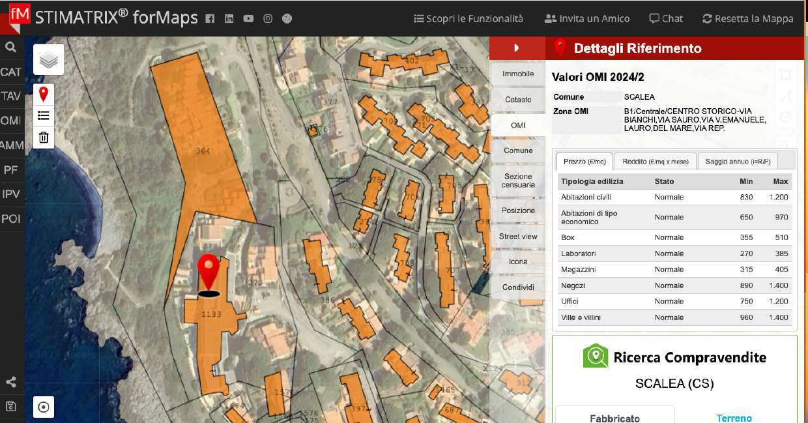Open the search magnifier in sidebar
Image resolution: width=808 pixels, height=423 pixels.
[10, 47]
